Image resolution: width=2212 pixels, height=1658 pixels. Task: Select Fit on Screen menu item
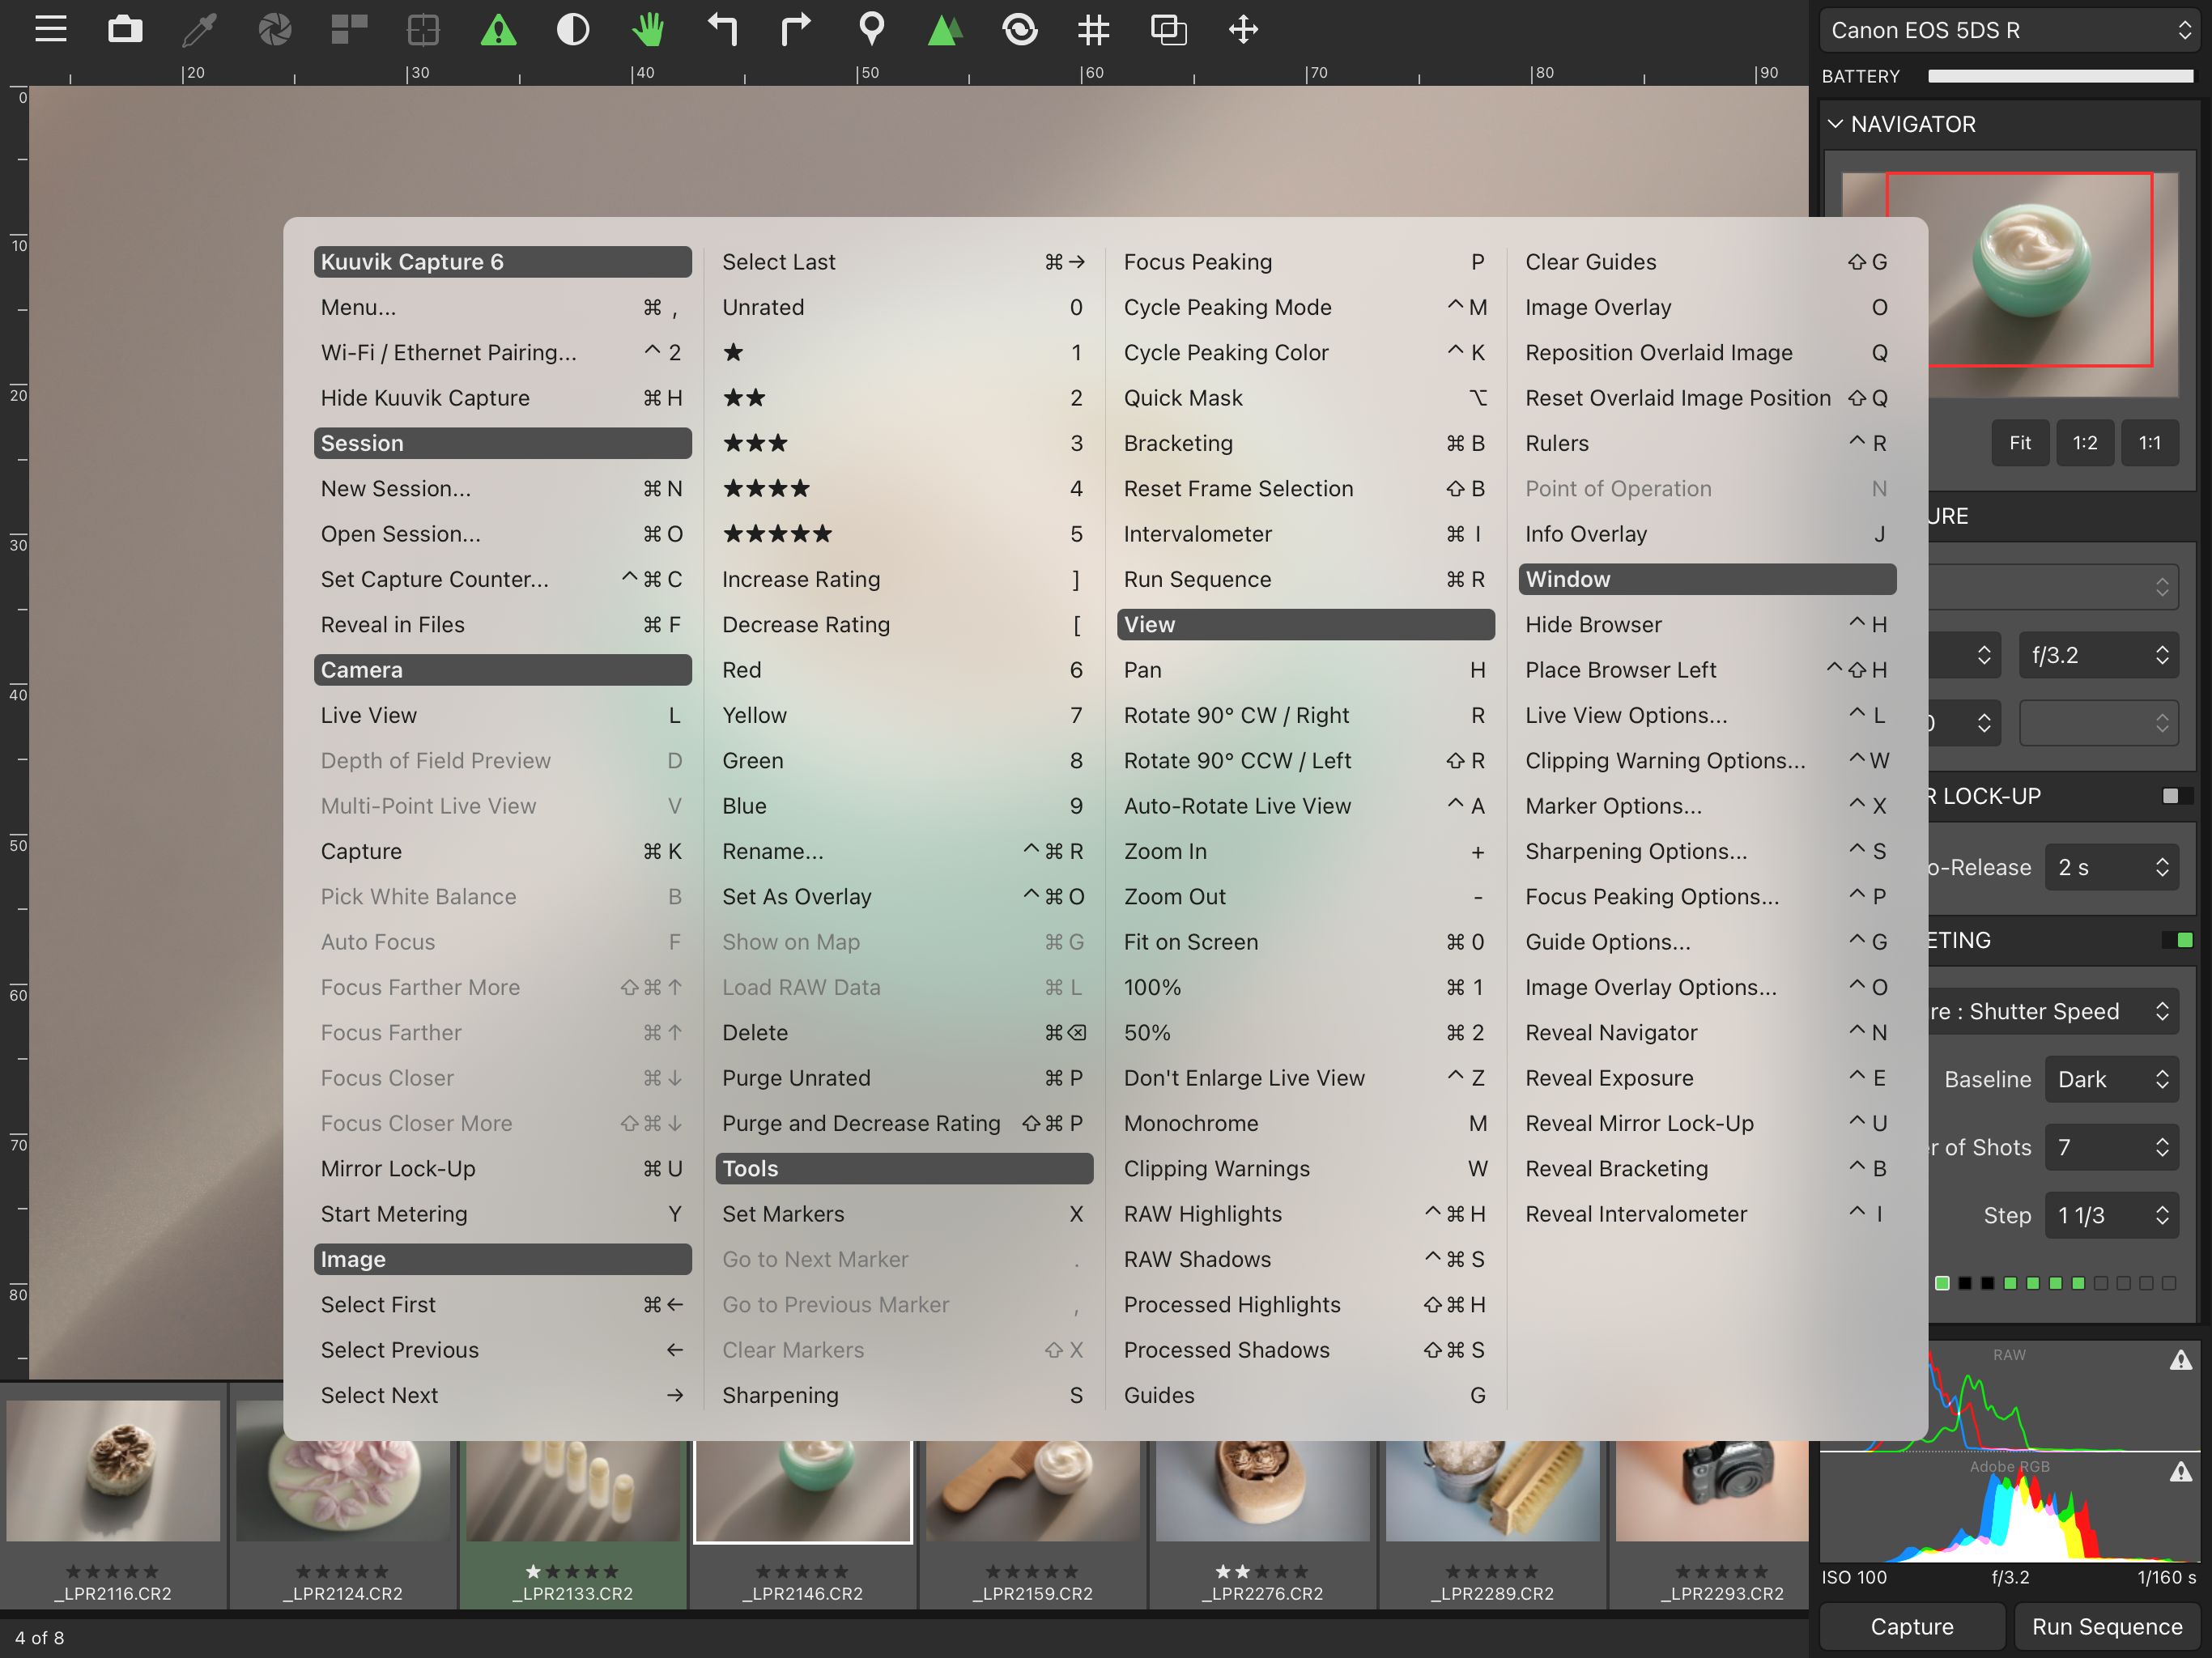pos(1305,942)
